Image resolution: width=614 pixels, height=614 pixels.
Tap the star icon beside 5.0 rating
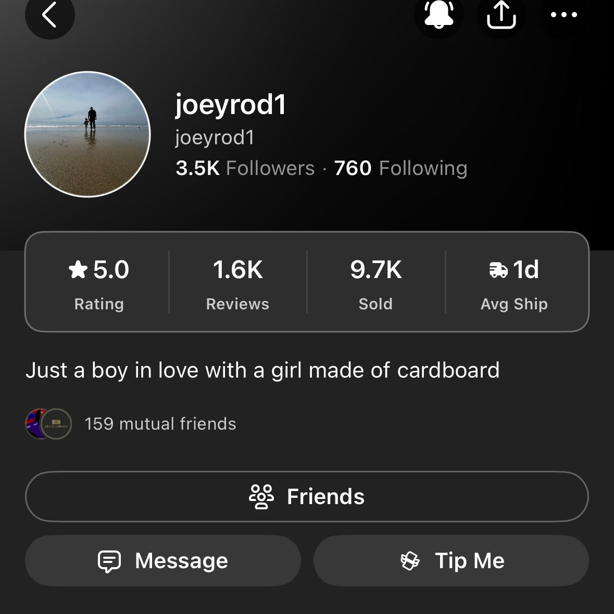point(78,270)
